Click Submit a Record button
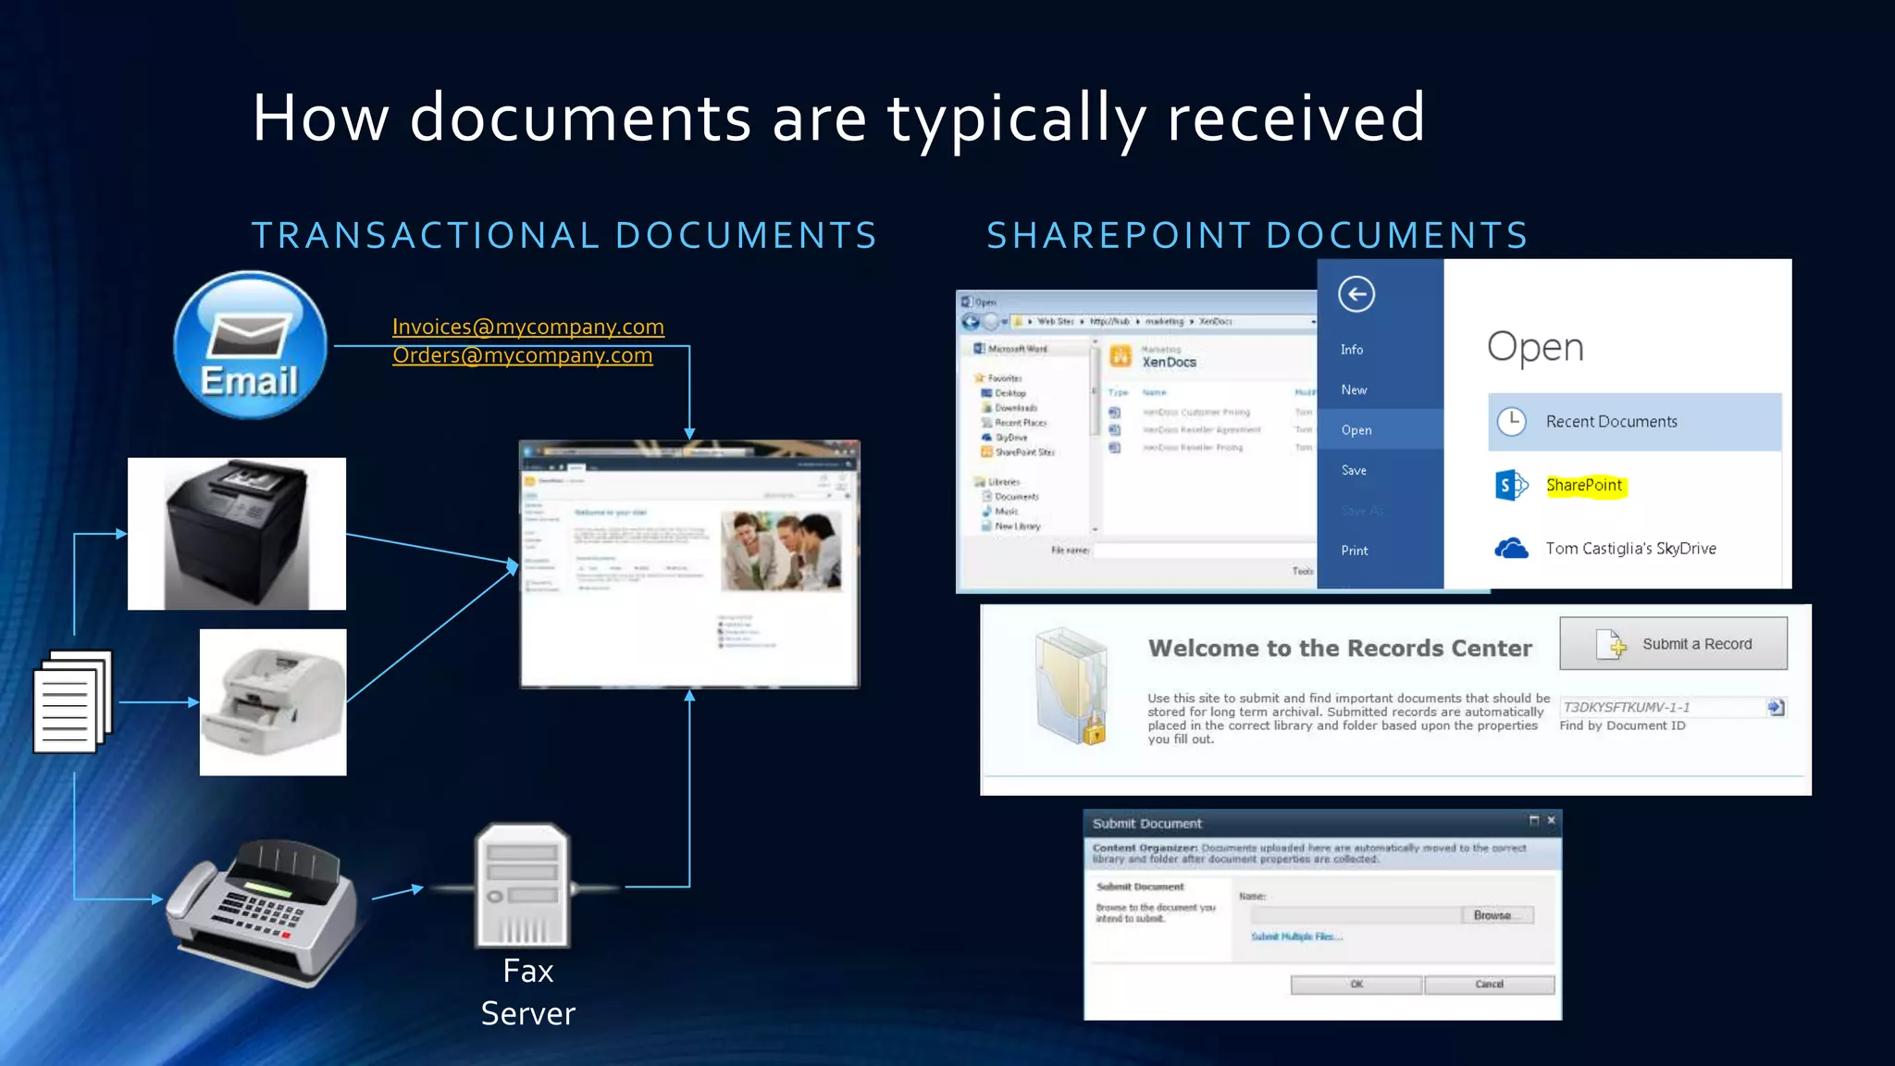 tap(1673, 644)
